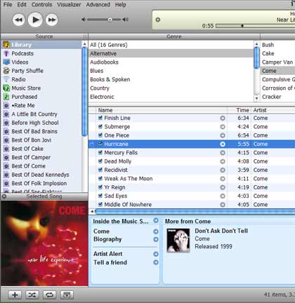This screenshot has width=295, height=303.
Task: Open the Advanced menu
Action: 98,4
